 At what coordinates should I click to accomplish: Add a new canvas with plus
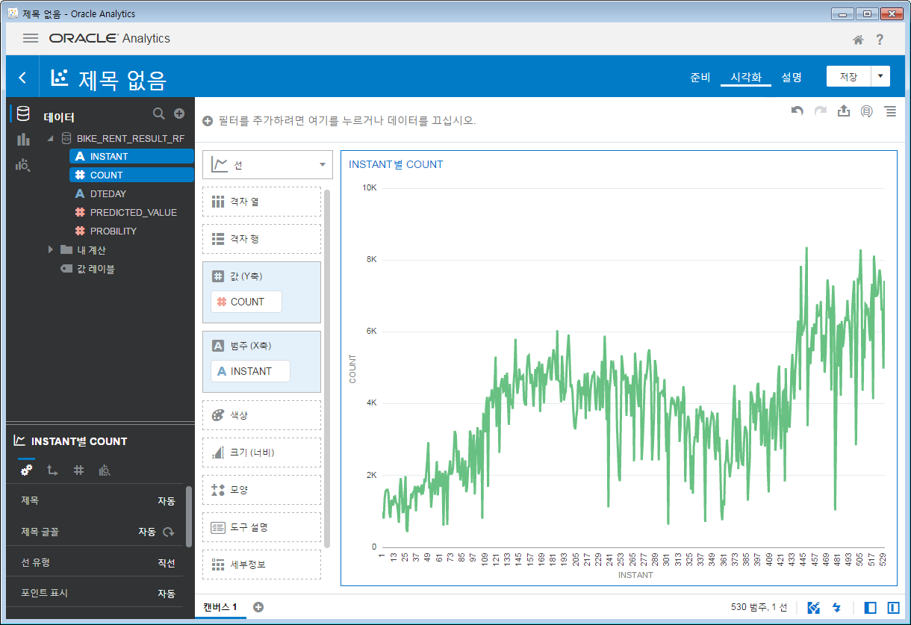coord(258,607)
